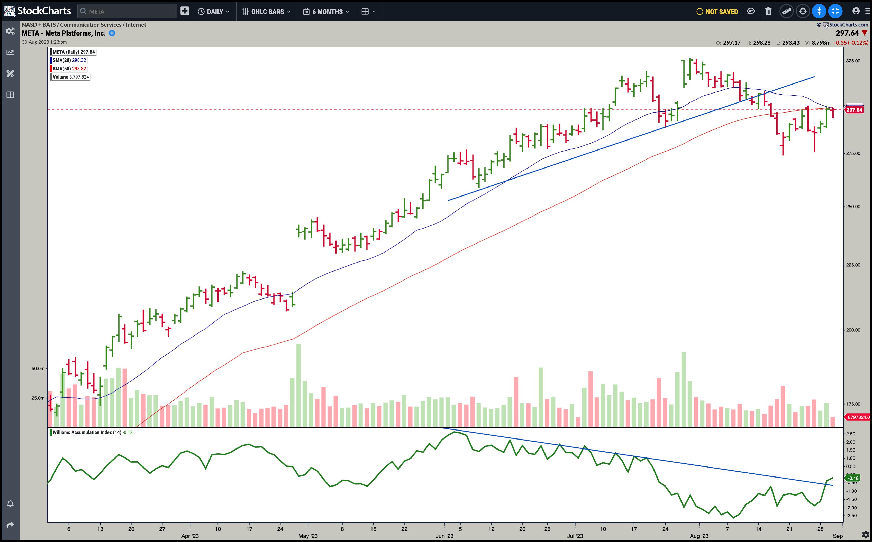Open the OHLC BARS chart type dropdown
This screenshot has width=872, height=542.
pyautogui.click(x=267, y=12)
